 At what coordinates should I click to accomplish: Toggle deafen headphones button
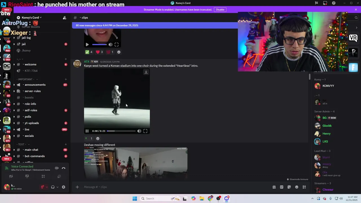point(53,187)
